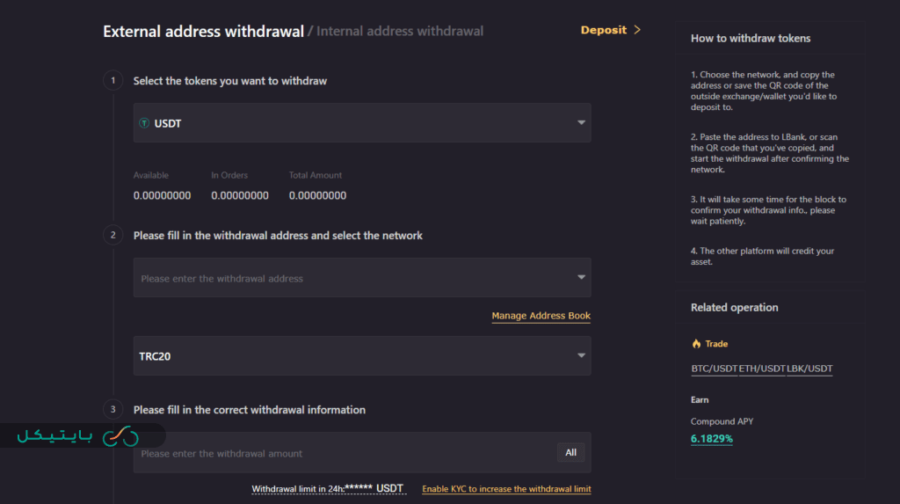The image size is (900, 504).
Task: Open Manage Address Book link
Action: point(541,316)
